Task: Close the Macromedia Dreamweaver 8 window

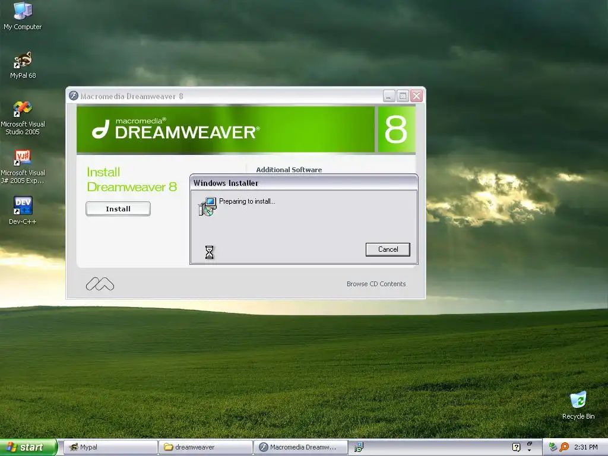Action: tap(416, 96)
